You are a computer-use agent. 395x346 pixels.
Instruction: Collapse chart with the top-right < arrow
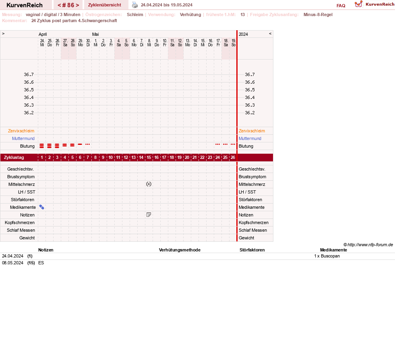click(270, 34)
